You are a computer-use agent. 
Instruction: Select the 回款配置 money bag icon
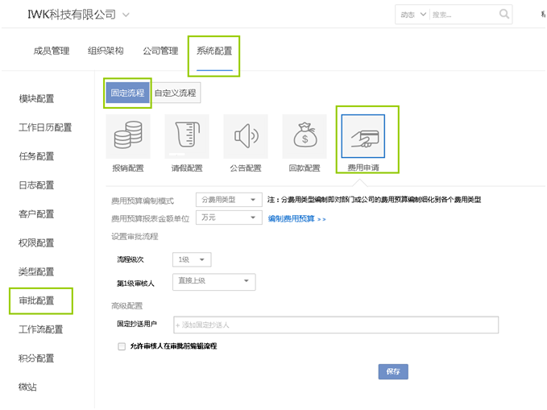tap(305, 137)
